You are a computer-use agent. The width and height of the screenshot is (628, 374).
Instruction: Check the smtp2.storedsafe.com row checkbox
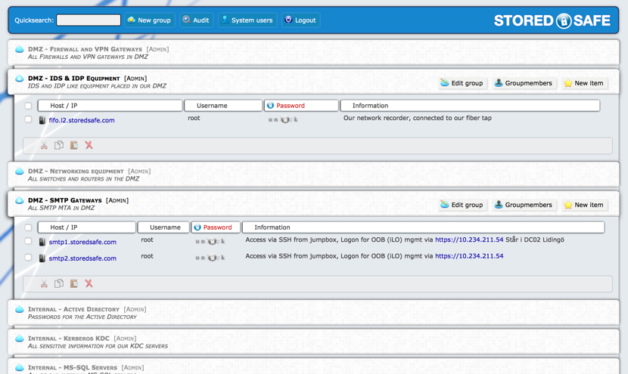coord(28,257)
